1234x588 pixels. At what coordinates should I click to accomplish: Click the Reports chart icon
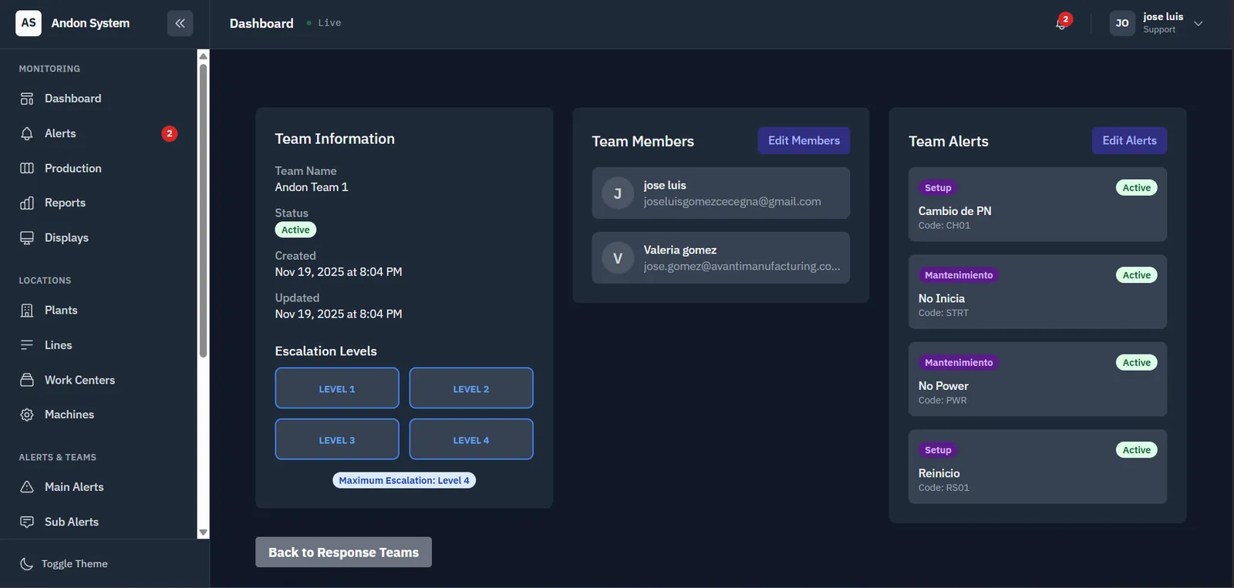[x=27, y=203]
